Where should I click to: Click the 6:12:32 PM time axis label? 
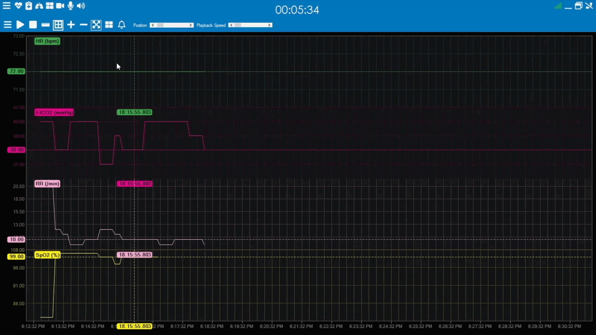(x=33, y=326)
